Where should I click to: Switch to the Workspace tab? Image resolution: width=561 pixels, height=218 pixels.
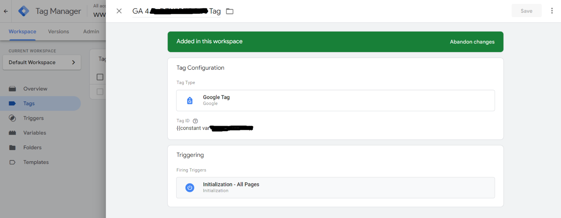22,32
